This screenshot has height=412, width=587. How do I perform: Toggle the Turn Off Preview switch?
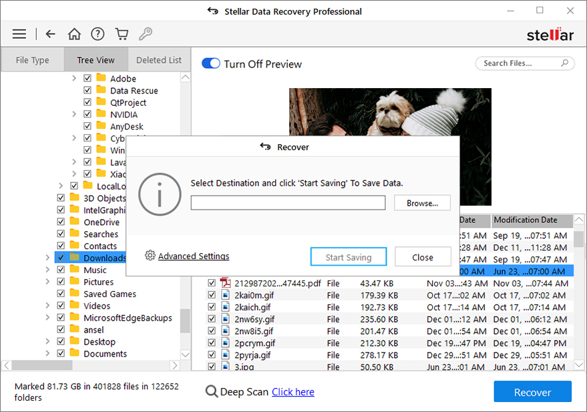click(211, 63)
